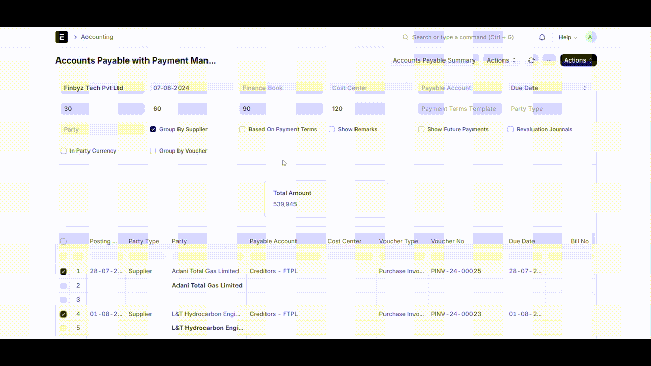Click the Party column header

point(208,241)
